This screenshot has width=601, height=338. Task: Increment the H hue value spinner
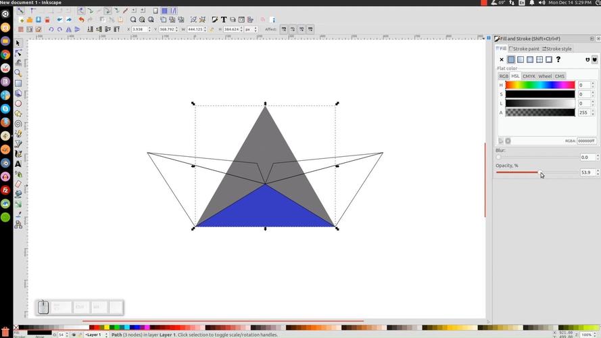point(593,84)
